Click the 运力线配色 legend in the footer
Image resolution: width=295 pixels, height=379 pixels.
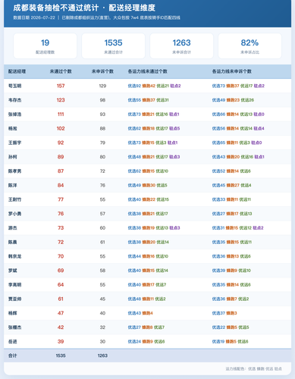(x=253, y=369)
